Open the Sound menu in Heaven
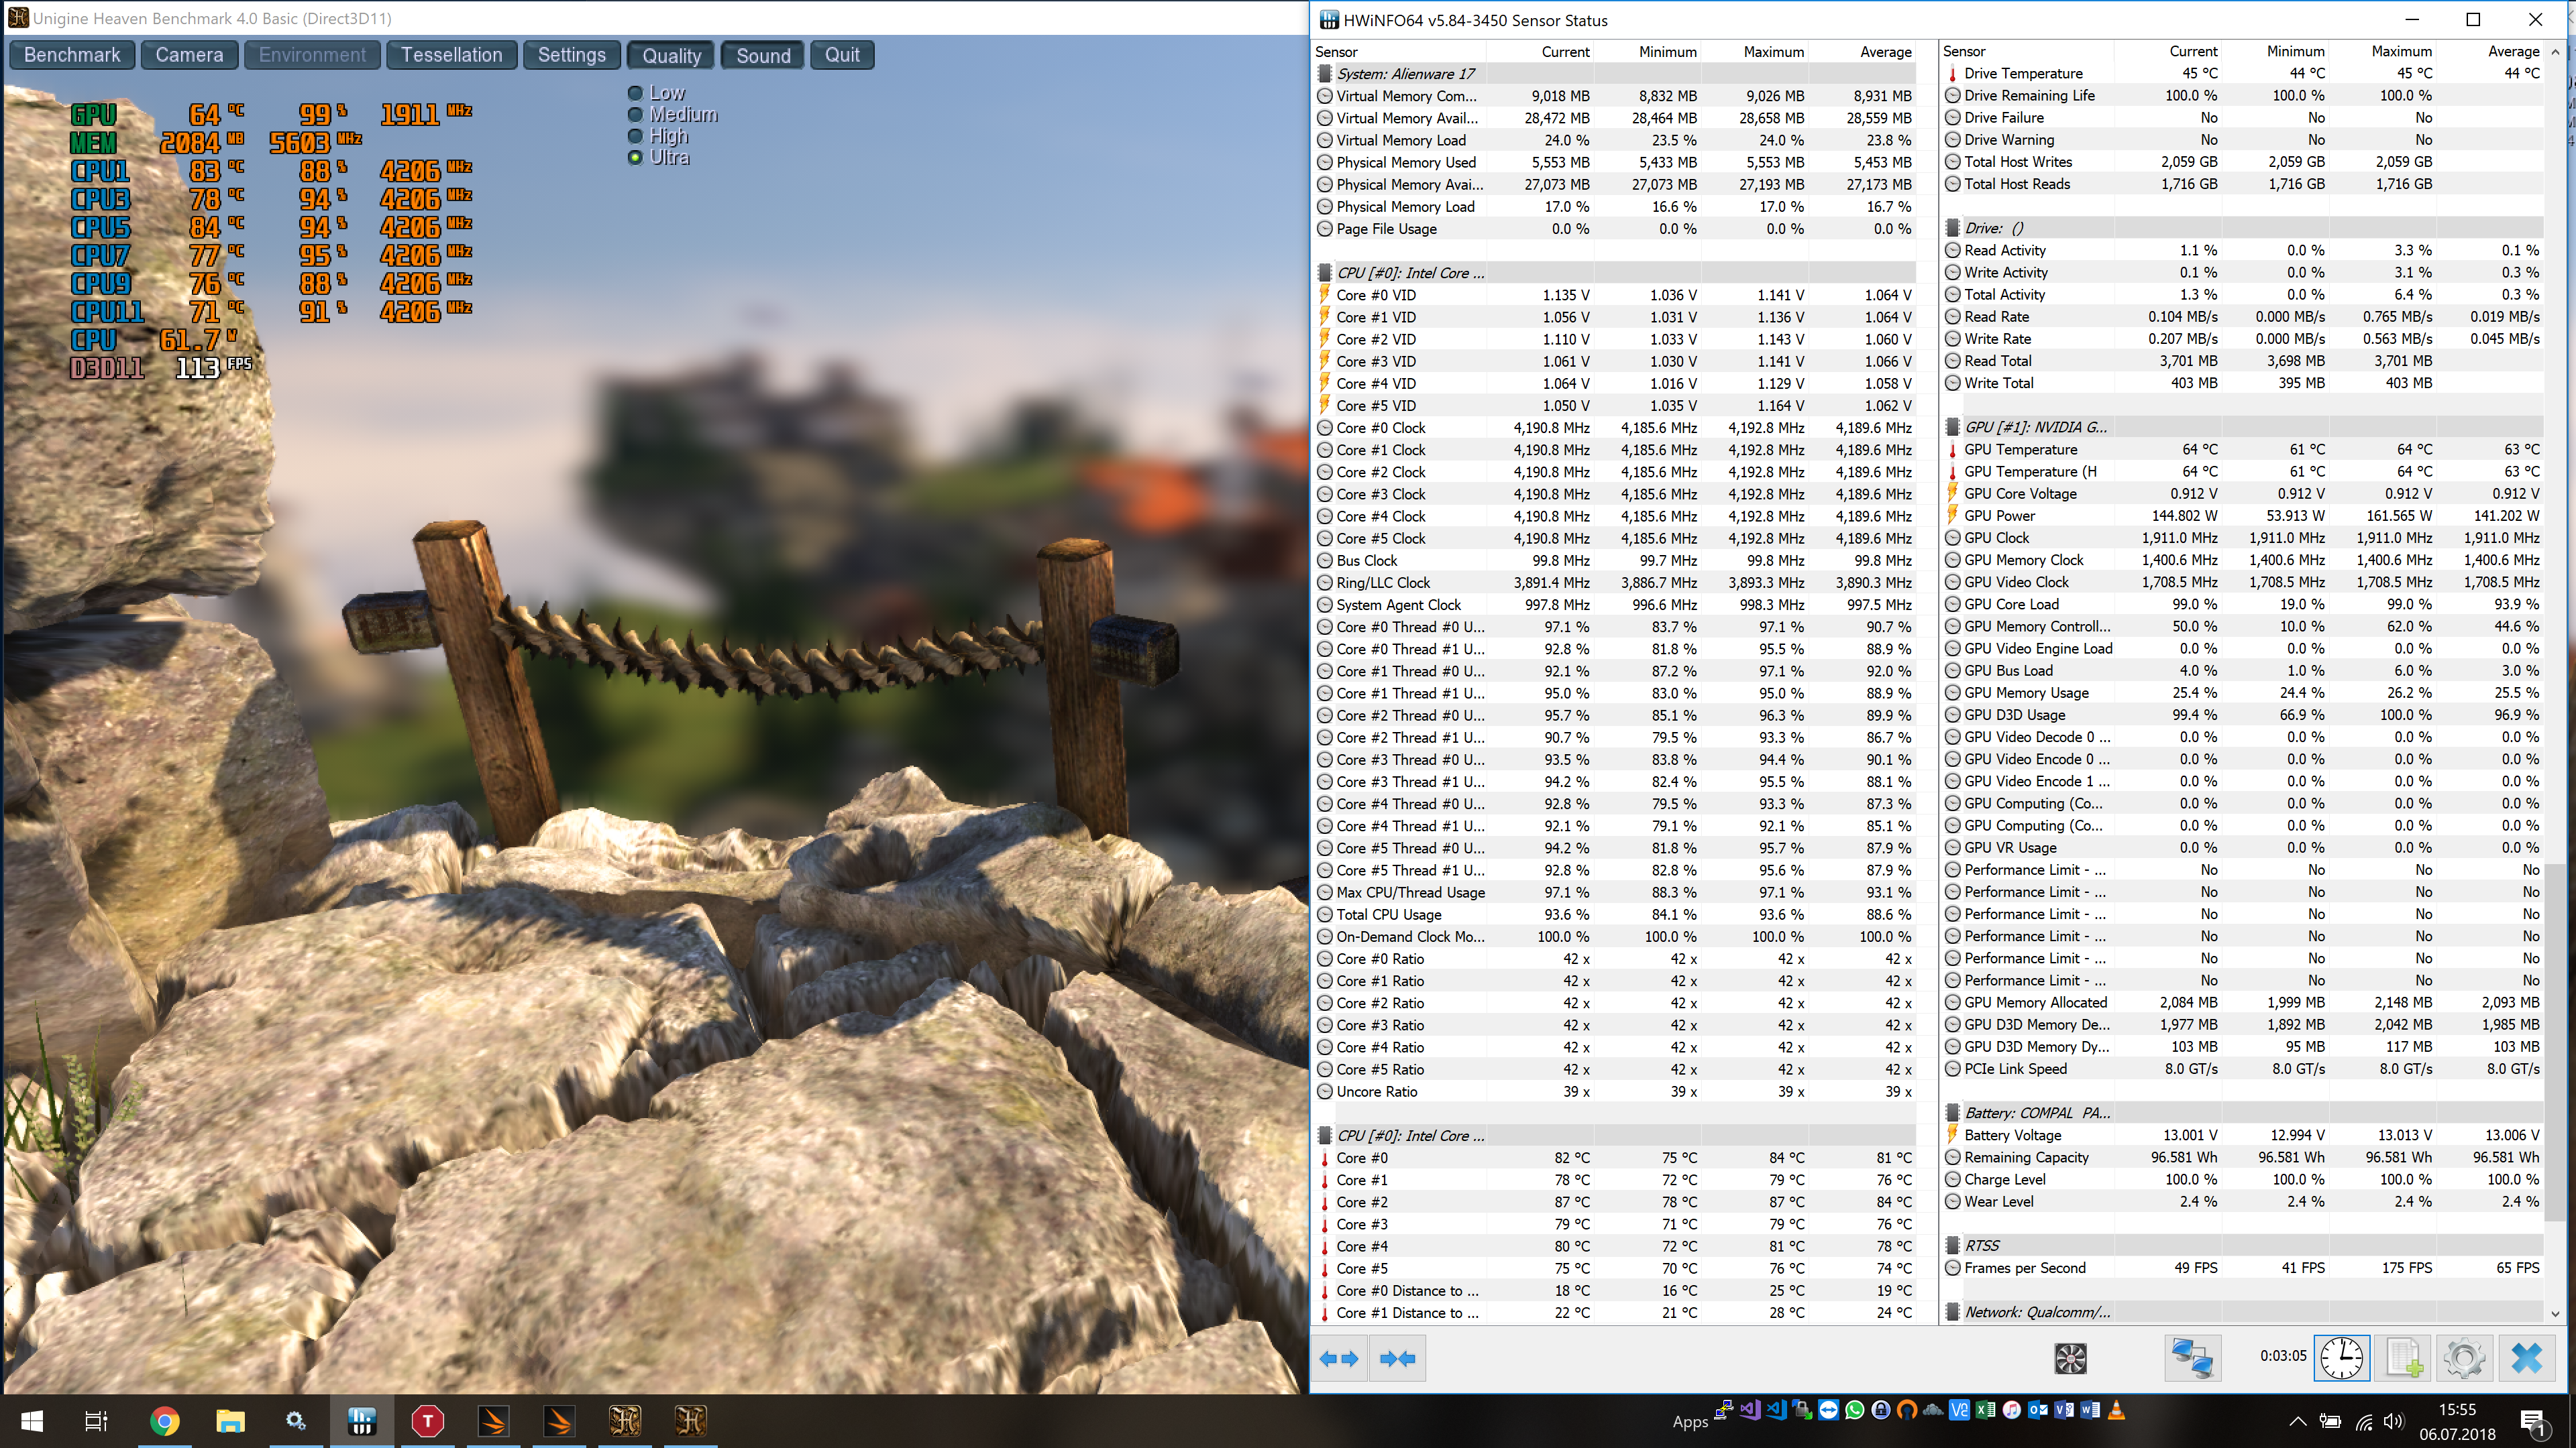 tap(763, 55)
